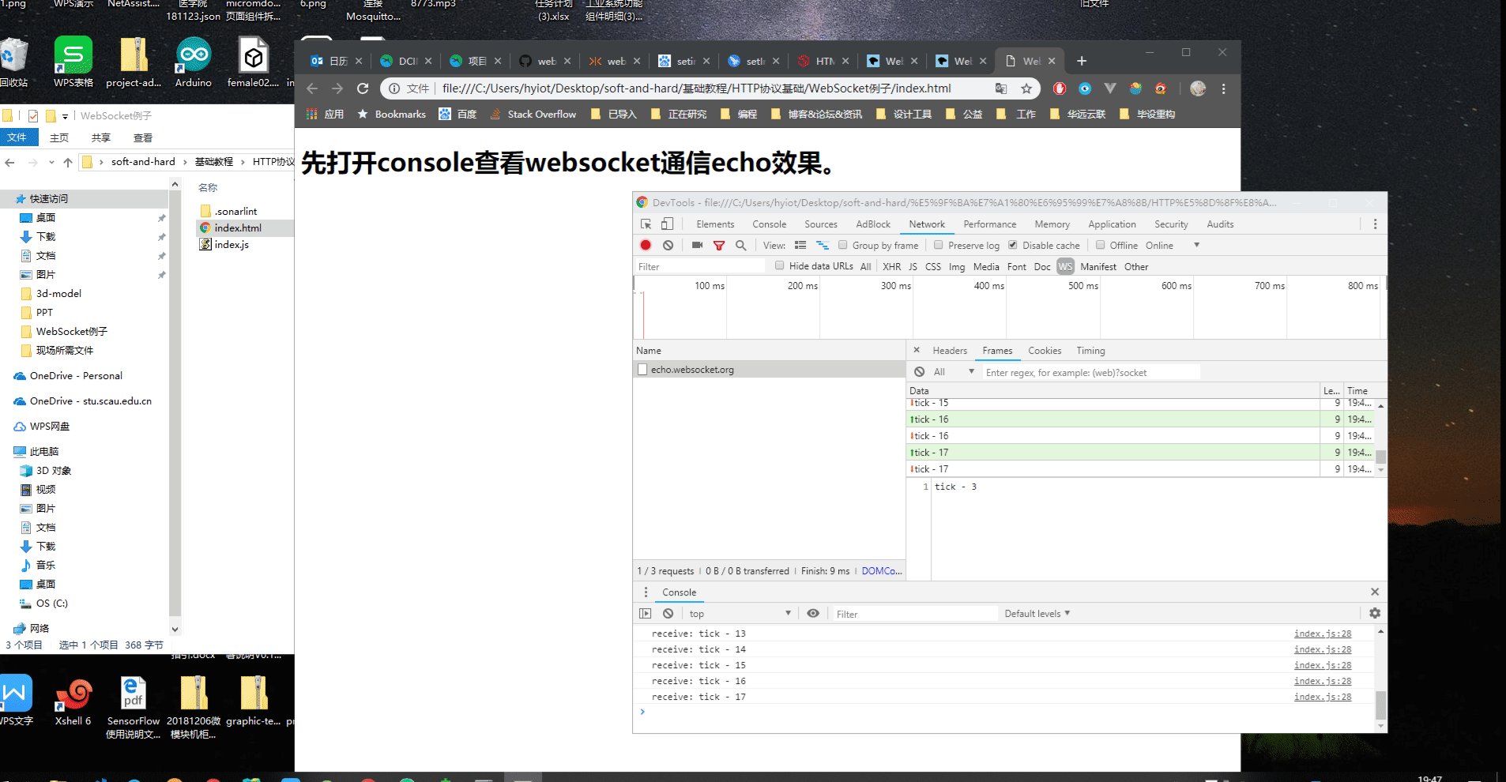Image resolution: width=1506 pixels, height=782 pixels.
Task: Open the Performance panel in DevTools
Action: (989, 224)
